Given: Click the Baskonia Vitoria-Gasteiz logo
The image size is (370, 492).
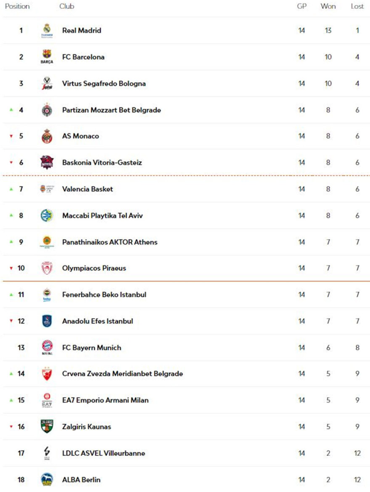Looking at the screenshot, I should pyautogui.click(x=47, y=162).
